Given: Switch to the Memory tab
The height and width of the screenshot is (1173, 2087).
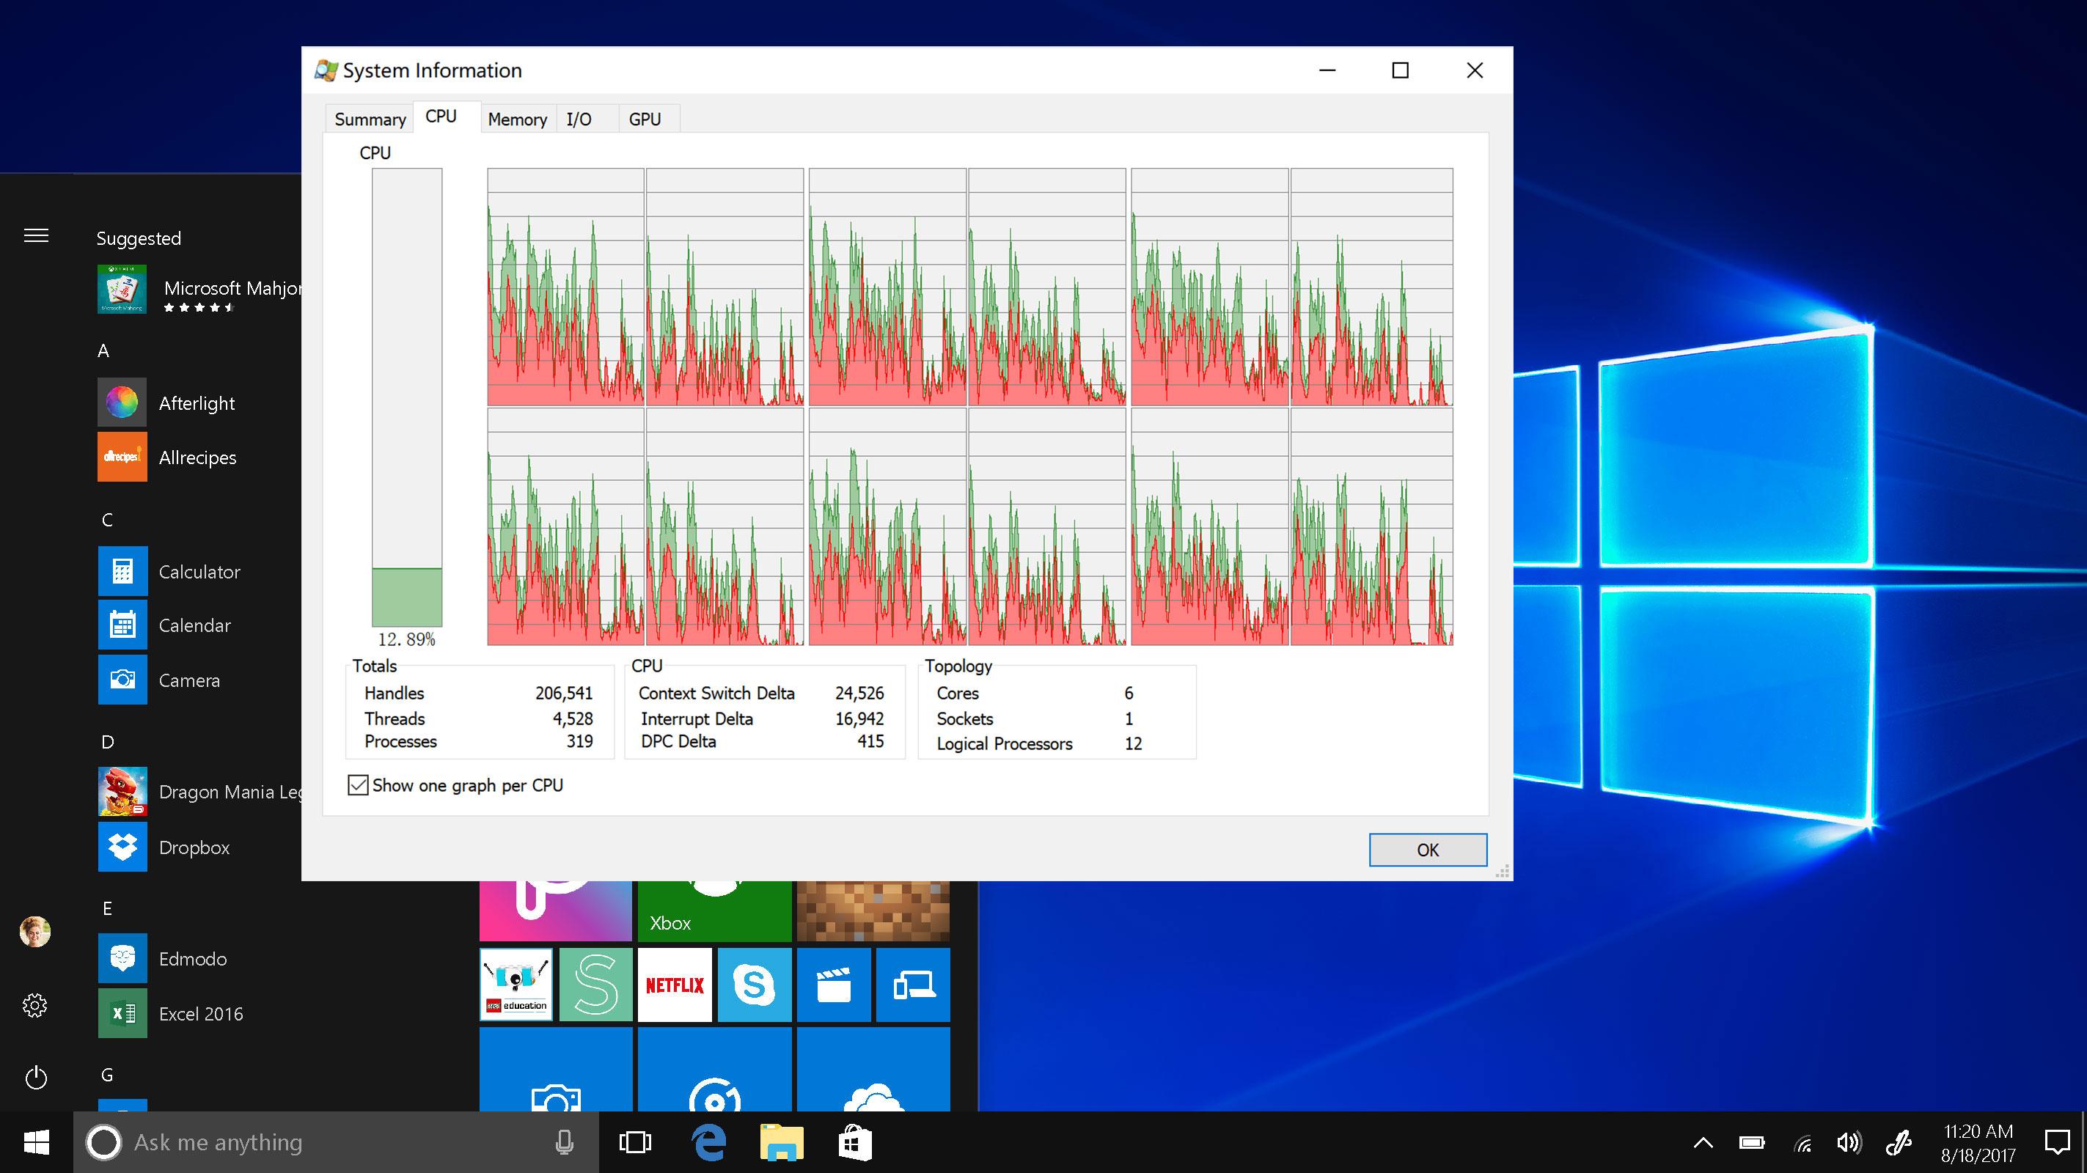Looking at the screenshot, I should click(517, 119).
